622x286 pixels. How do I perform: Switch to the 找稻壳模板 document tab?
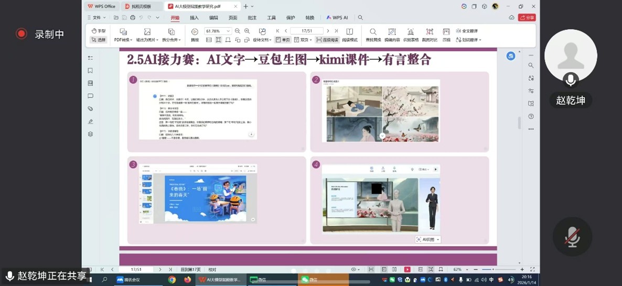[141, 6]
